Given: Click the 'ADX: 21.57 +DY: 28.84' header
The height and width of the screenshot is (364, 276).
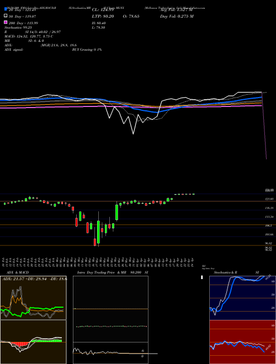Looking at the screenshot, I should coord(25,279).
